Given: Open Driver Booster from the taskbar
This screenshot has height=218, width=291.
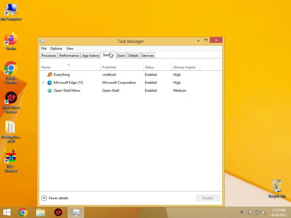Looking at the screenshot, I should (x=58, y=212).
